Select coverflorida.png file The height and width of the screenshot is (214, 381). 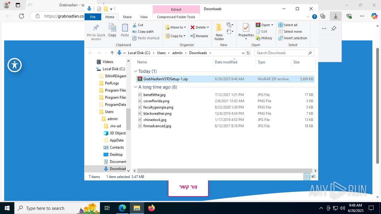click(225, 101)
